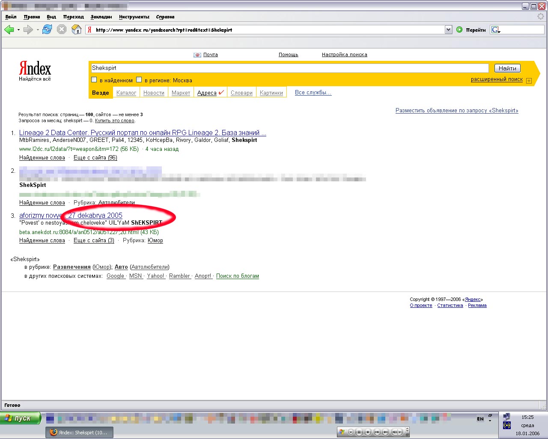Click 'Разместить объявление по запросу' link
The height and width of the screenshot is (439, 548).
click(457, 110)
